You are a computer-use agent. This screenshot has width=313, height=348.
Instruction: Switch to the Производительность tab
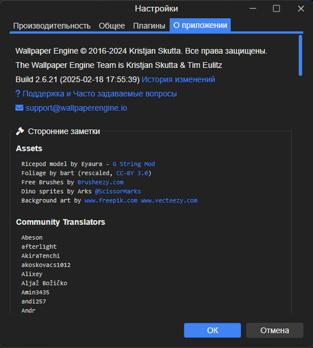click(x=52, y=26)
